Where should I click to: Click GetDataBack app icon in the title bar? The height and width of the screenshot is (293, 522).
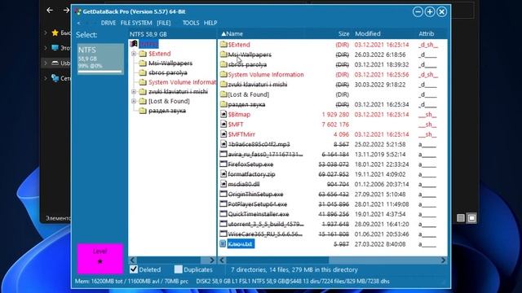[x=78, y=11]
